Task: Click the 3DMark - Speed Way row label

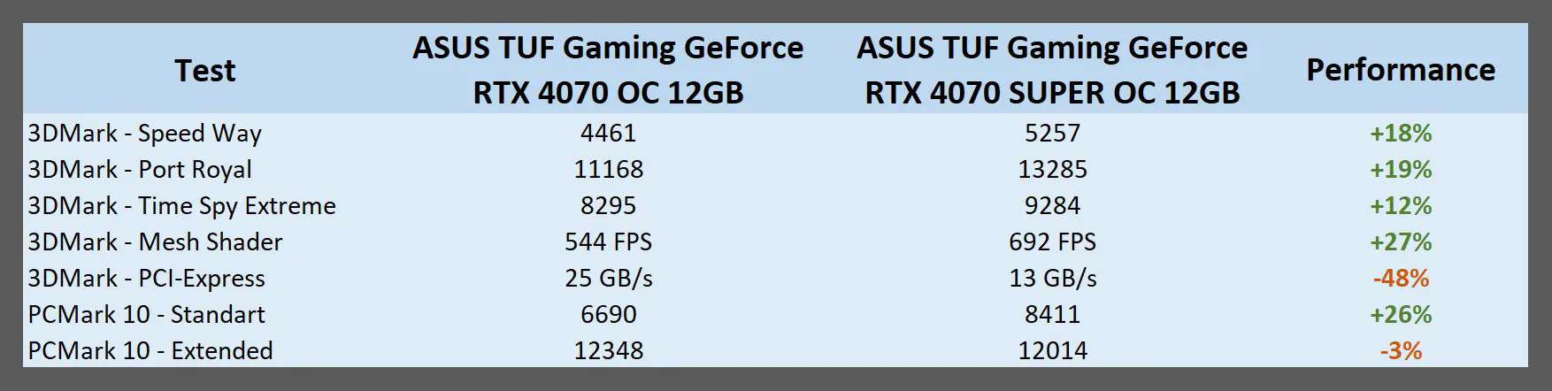Action: pyautogui.click(x=145, y=134)
